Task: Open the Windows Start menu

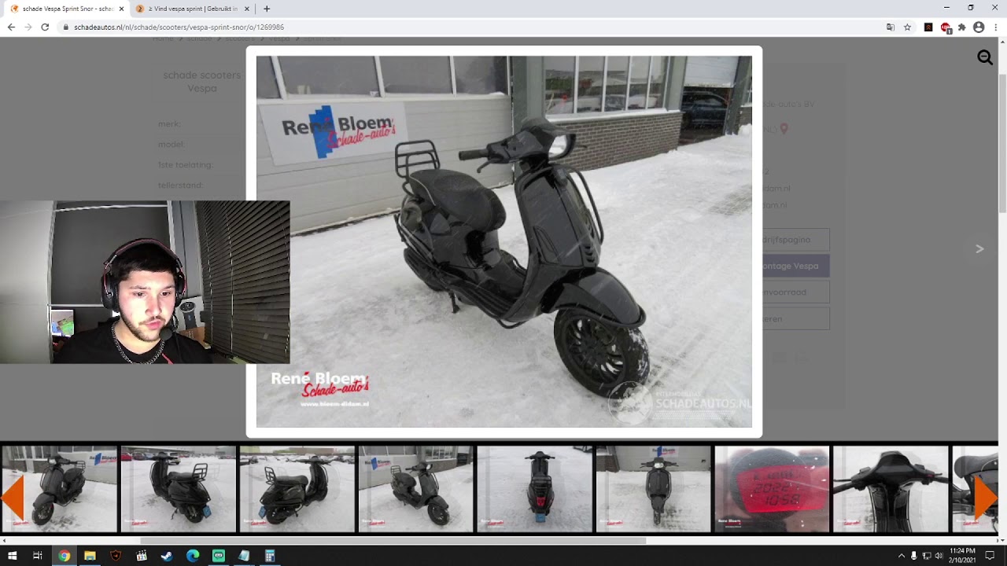Action: pos(12,556)
